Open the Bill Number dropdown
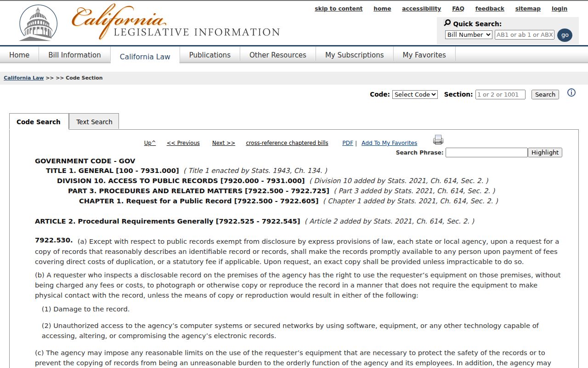The height and width of the screenshot is (368, 588). 469,34
